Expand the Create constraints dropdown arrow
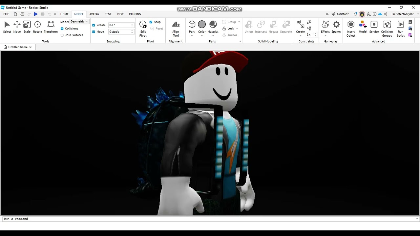 pos(300,36)
